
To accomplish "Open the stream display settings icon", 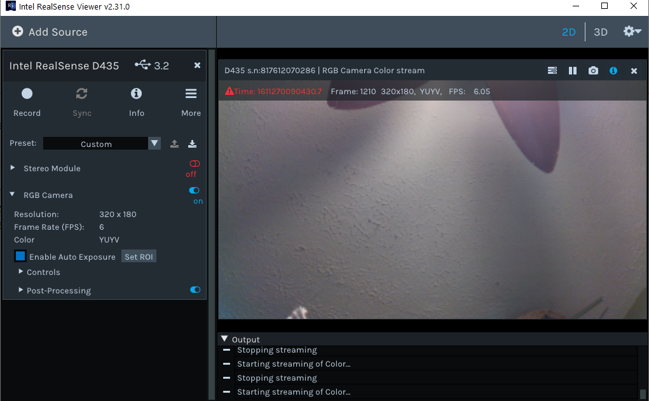I will click(x=552, y=71).
